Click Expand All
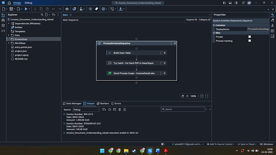Viewport: 276px width, 155px height. tap(191, 20)
